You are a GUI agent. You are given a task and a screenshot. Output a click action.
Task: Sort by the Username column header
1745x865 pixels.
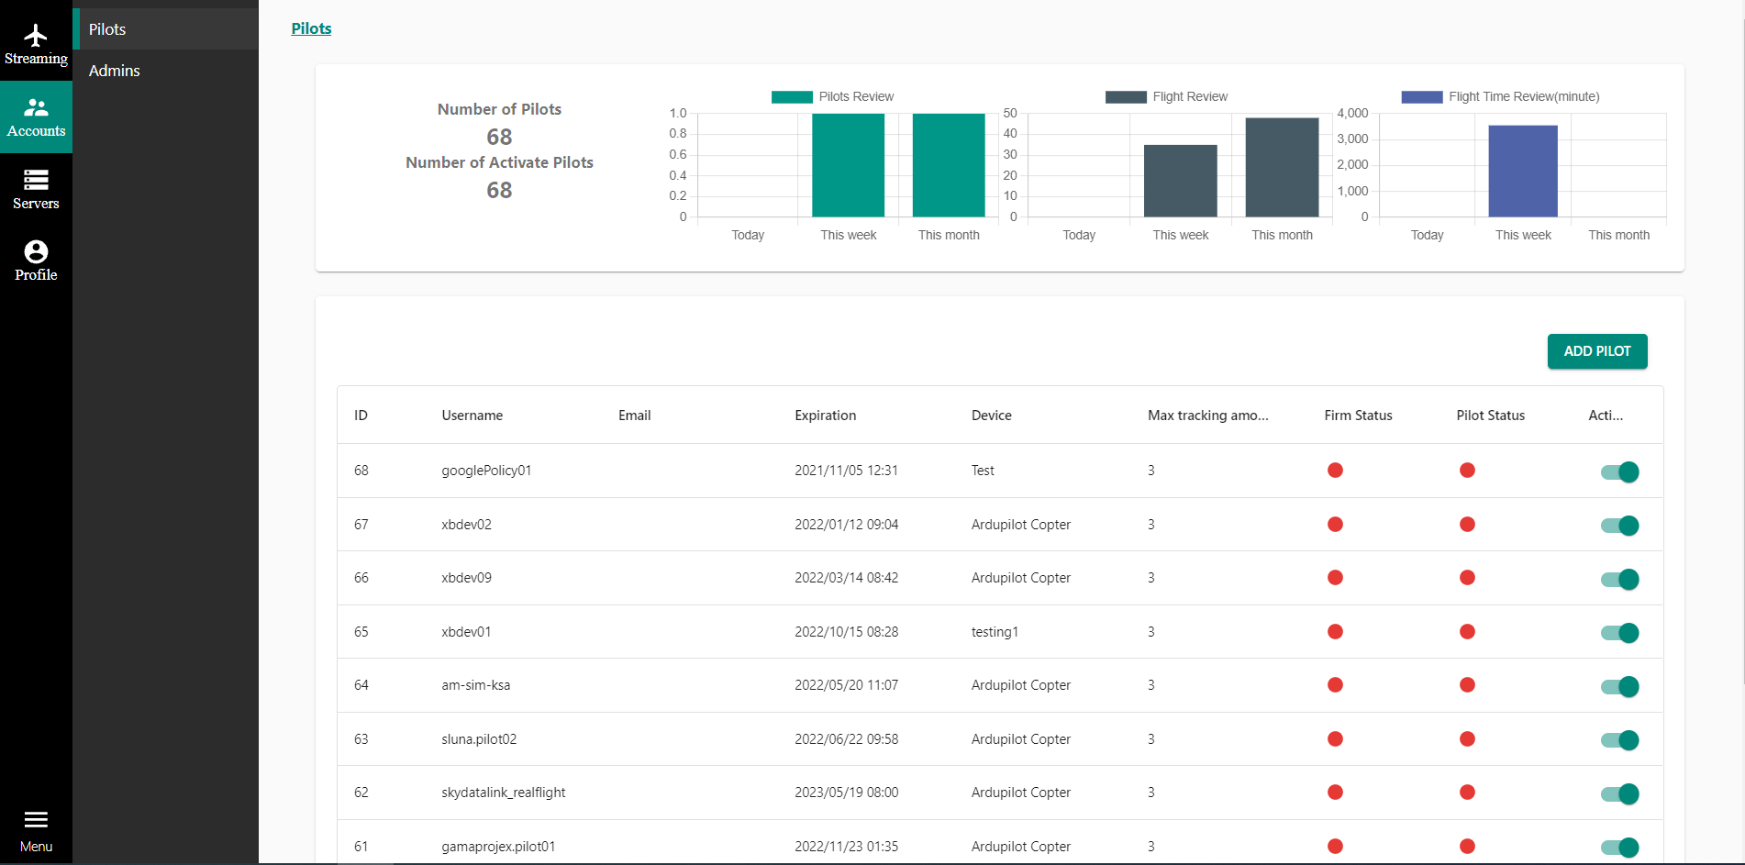tap(472, 416)
